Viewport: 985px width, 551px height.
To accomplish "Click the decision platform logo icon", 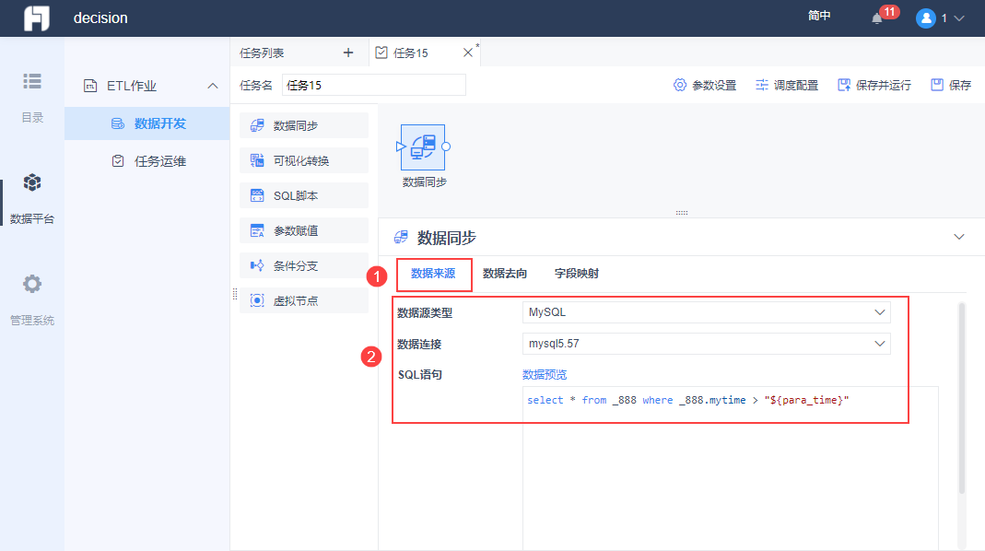I will click(37, 18).
